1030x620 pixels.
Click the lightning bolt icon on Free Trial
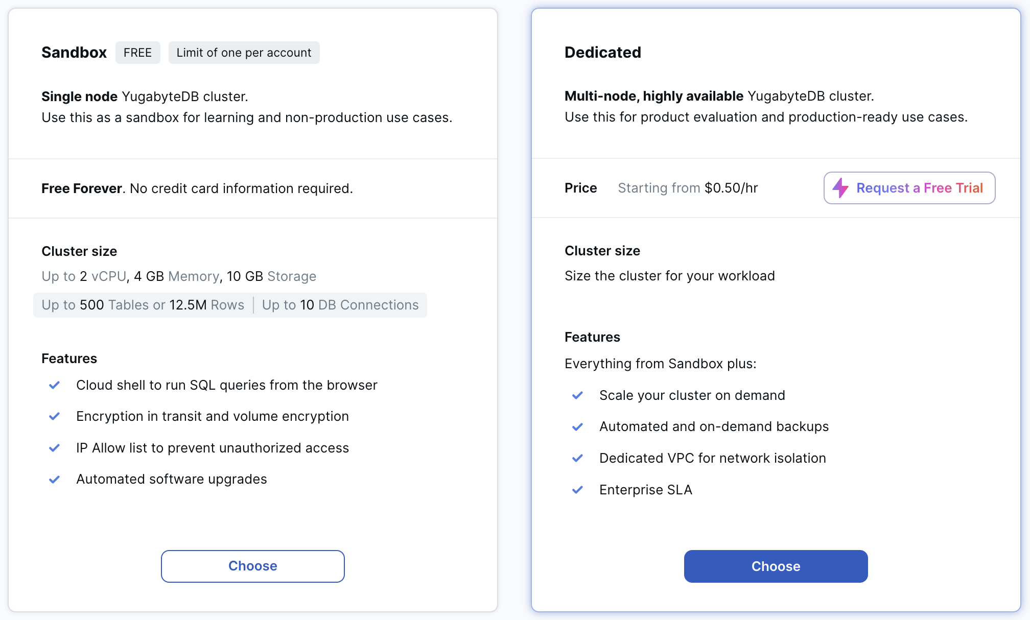click(x=840, y=188)
